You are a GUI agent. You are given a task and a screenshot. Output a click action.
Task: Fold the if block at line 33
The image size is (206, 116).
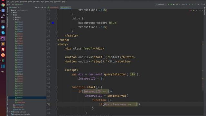point(57,92)
